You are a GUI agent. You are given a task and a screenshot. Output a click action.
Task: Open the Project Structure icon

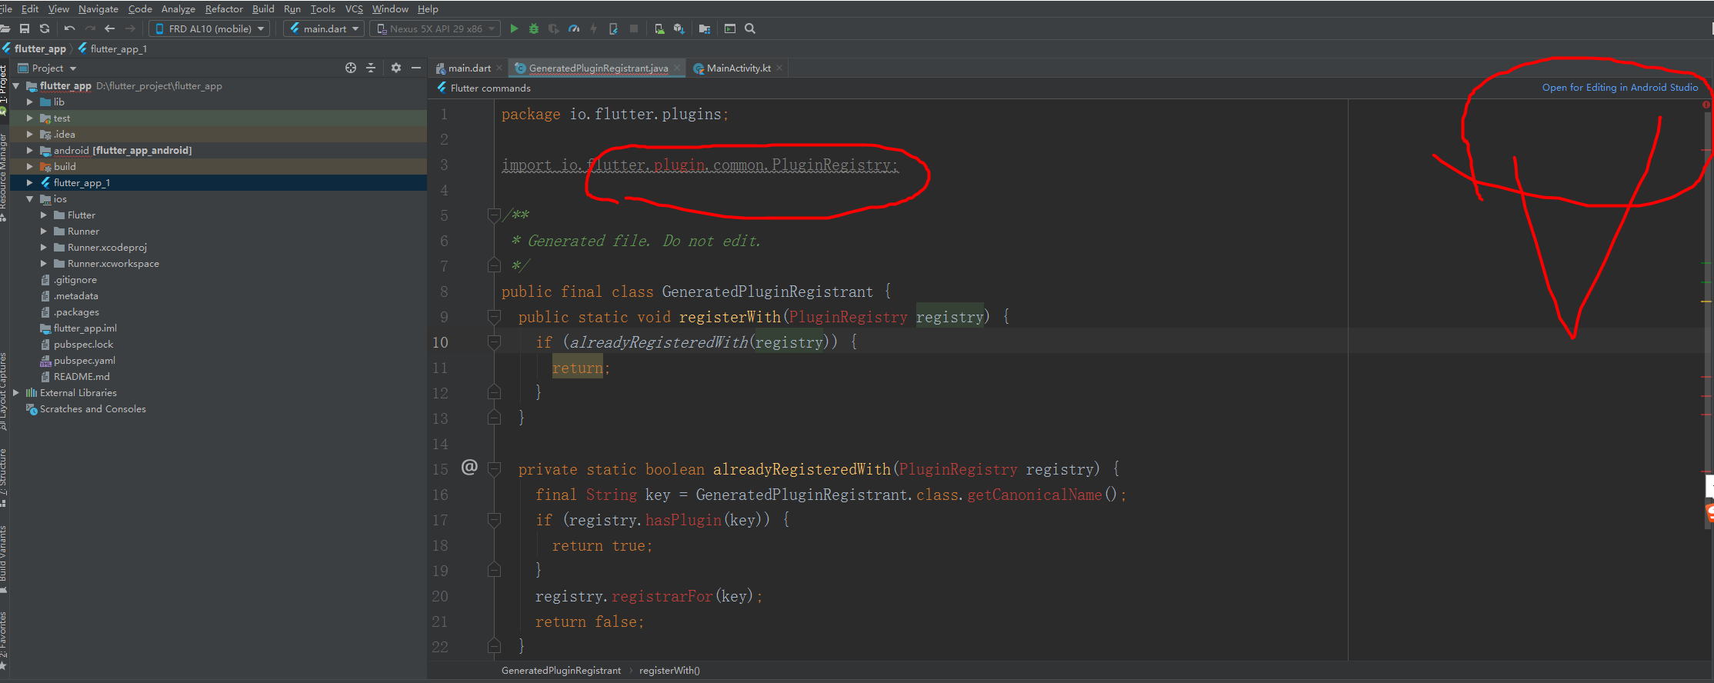[704, 28]
